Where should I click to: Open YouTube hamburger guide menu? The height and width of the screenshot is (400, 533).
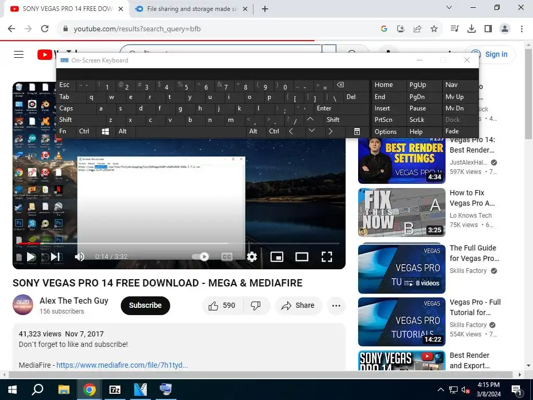pos(19,54)
